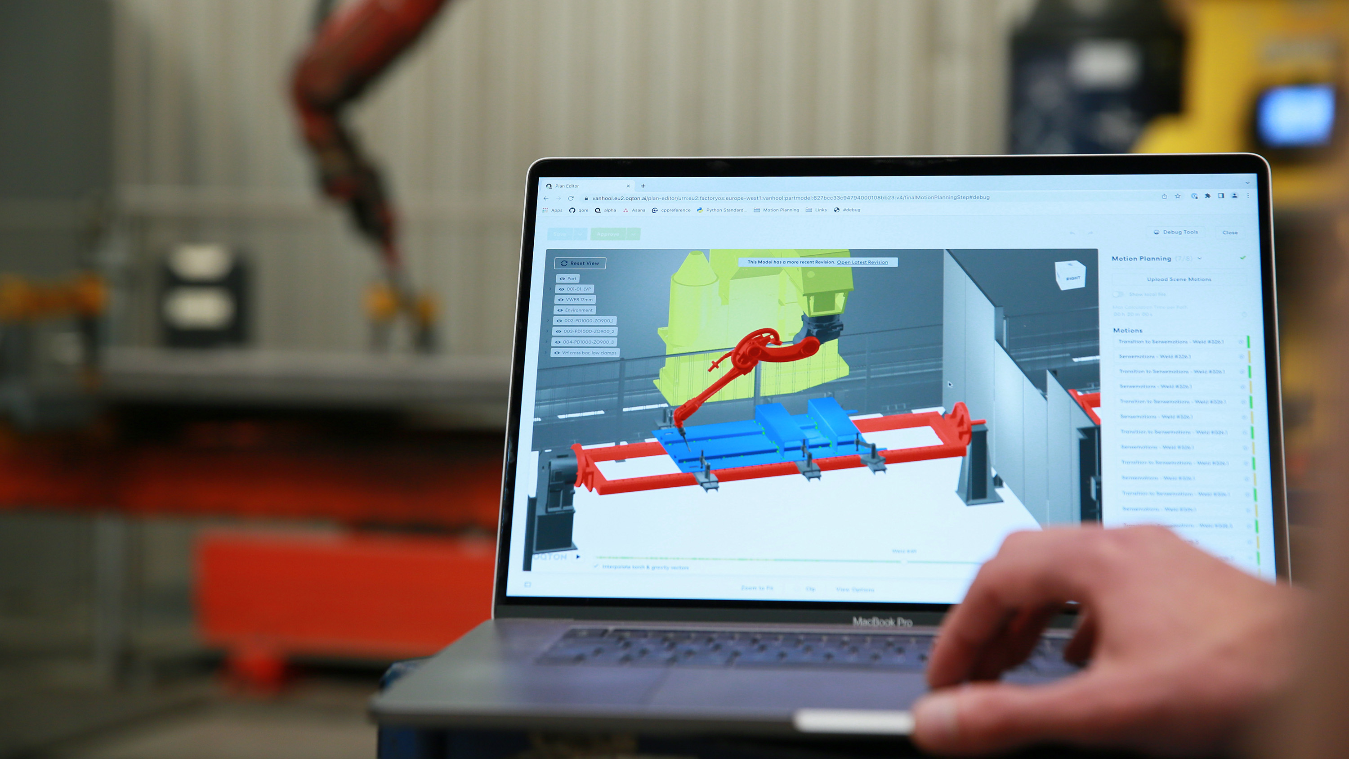This screenshot has width=1349, height=759.
Task: Click the green status indicator next to motion
Action: (1249, 344)
